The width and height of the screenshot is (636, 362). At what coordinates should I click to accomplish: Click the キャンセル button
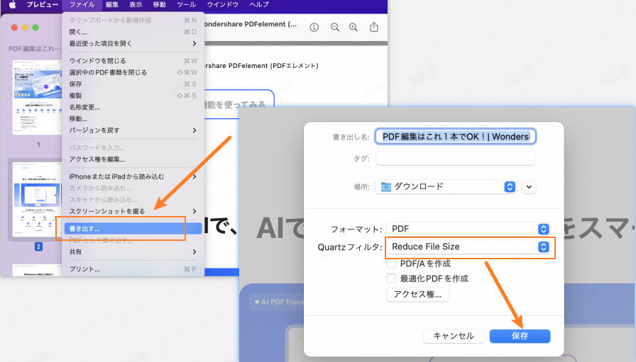point(454,336)
